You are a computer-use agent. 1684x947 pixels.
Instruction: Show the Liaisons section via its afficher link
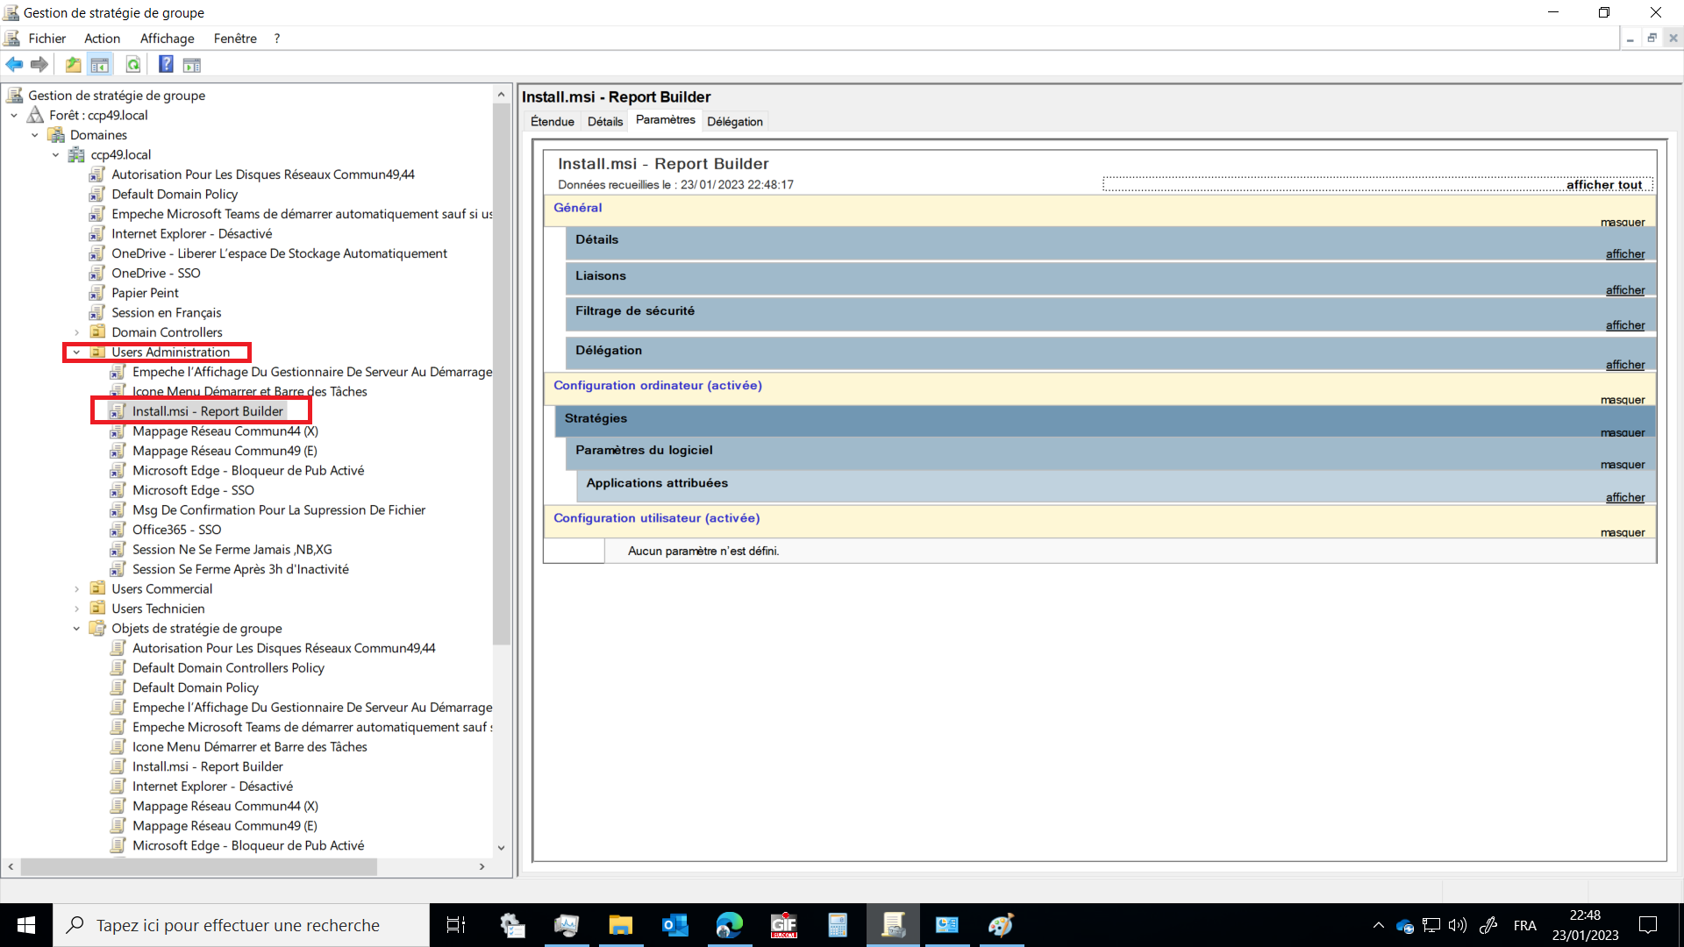click(x=1624, y=290)
